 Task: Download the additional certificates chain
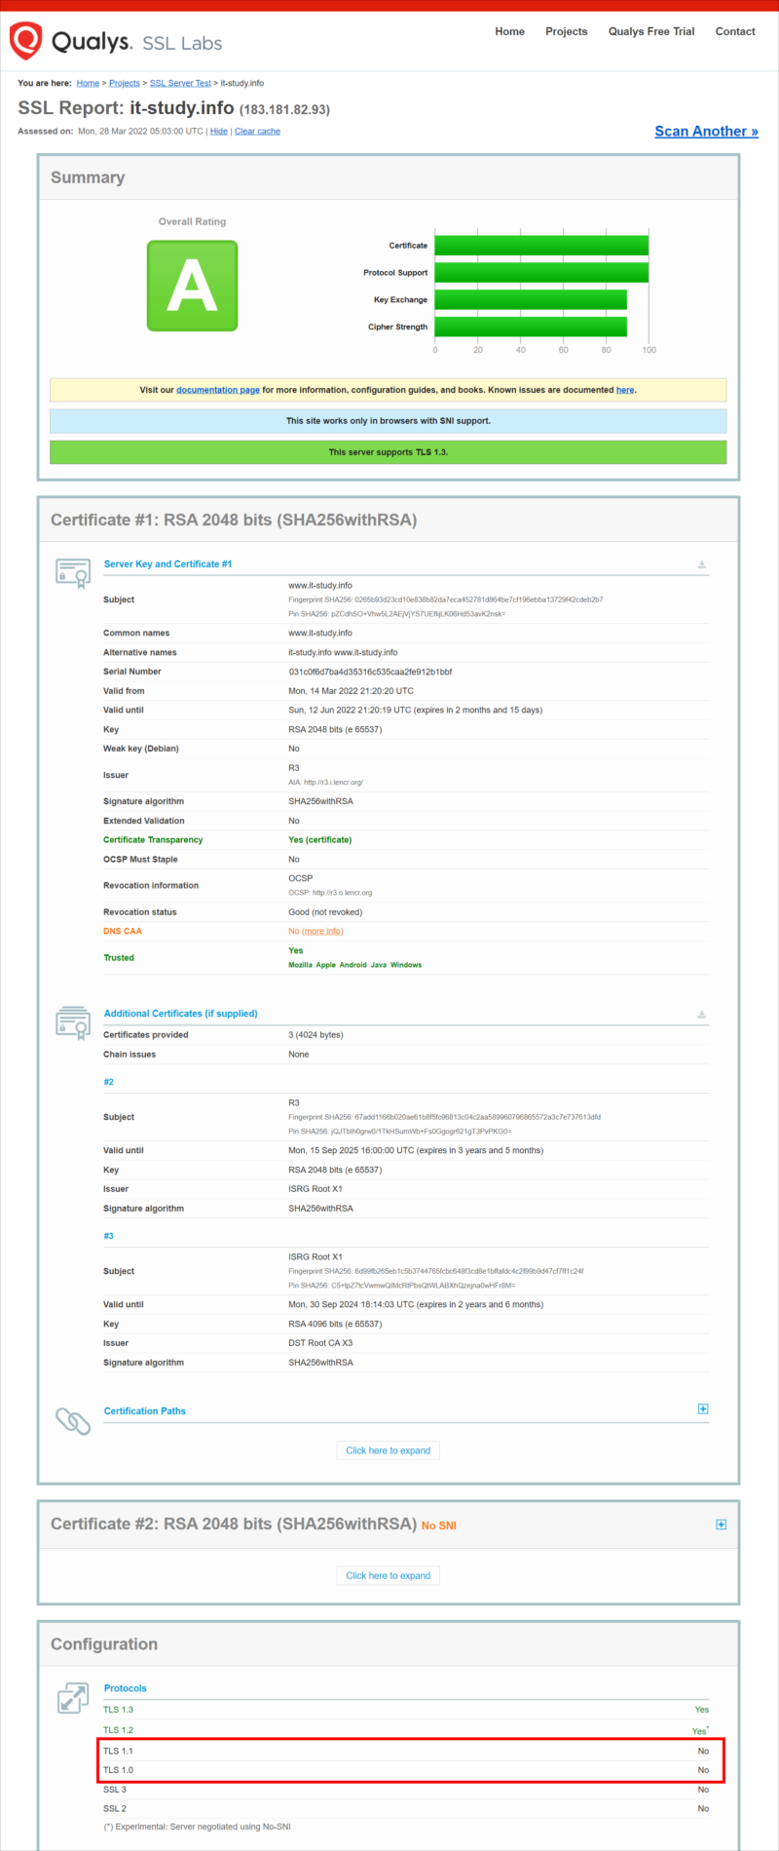point(701,1014)
